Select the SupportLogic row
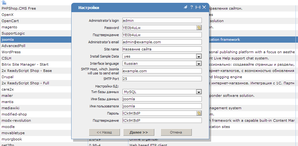The width and height of the screenshot is (298, 146). (x=13, y=33)
